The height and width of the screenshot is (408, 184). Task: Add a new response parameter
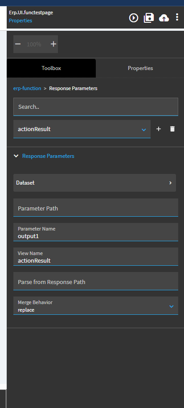(x=159, y=129)
